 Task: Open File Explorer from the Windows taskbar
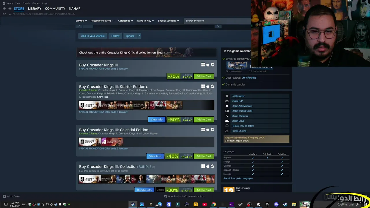(294, 205)
